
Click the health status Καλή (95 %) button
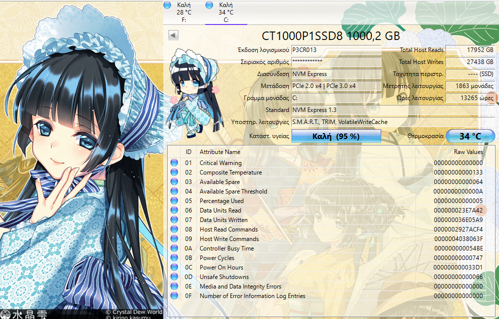336,136
